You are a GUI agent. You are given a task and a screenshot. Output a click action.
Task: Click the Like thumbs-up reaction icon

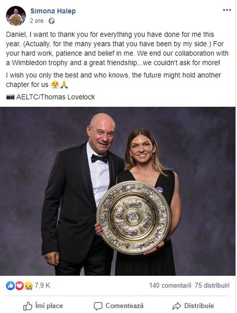11,285
